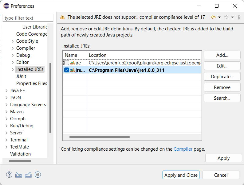Click the Help question mark icon
This screenshot has width=244, height=185.
(x=9, y=175)
